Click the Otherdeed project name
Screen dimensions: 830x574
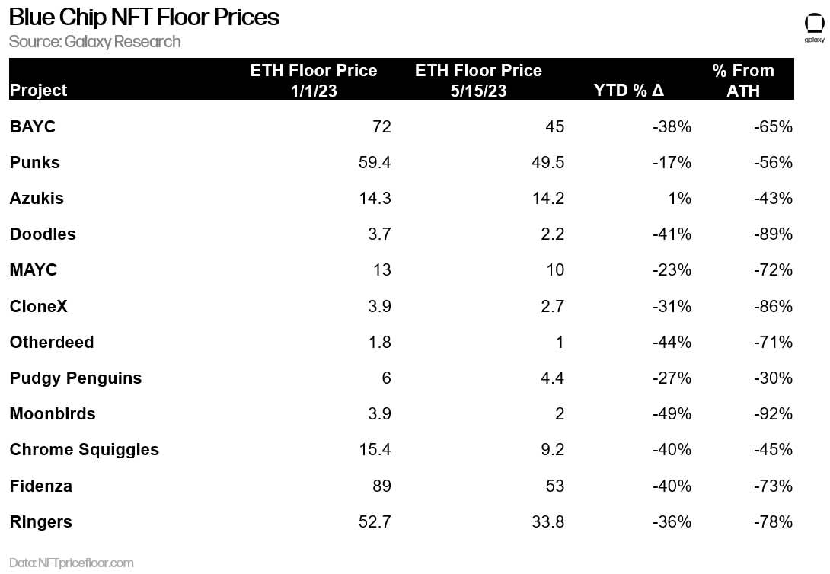click(x=52, y=342)
